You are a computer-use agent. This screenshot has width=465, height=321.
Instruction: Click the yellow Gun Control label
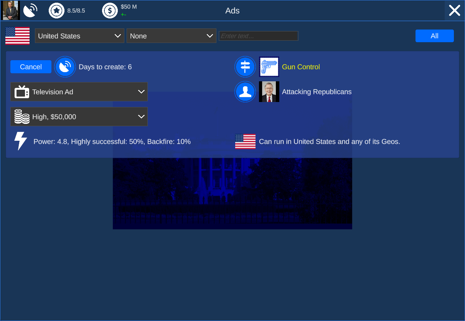click(301, 67)
